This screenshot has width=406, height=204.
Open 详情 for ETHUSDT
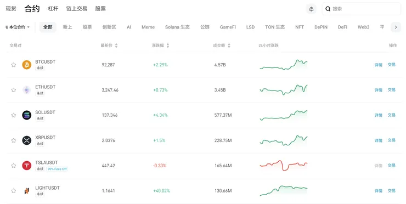[379, 90]
